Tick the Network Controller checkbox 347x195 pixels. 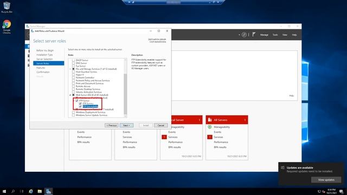coord(74,77)
